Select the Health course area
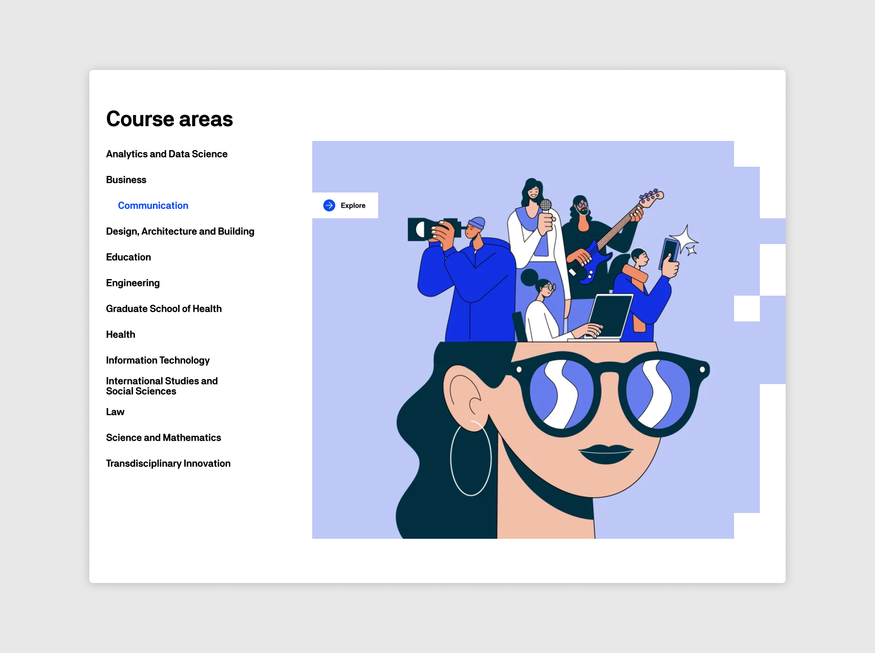Viewport: 875px width, 653px height. tap(121, 335)
